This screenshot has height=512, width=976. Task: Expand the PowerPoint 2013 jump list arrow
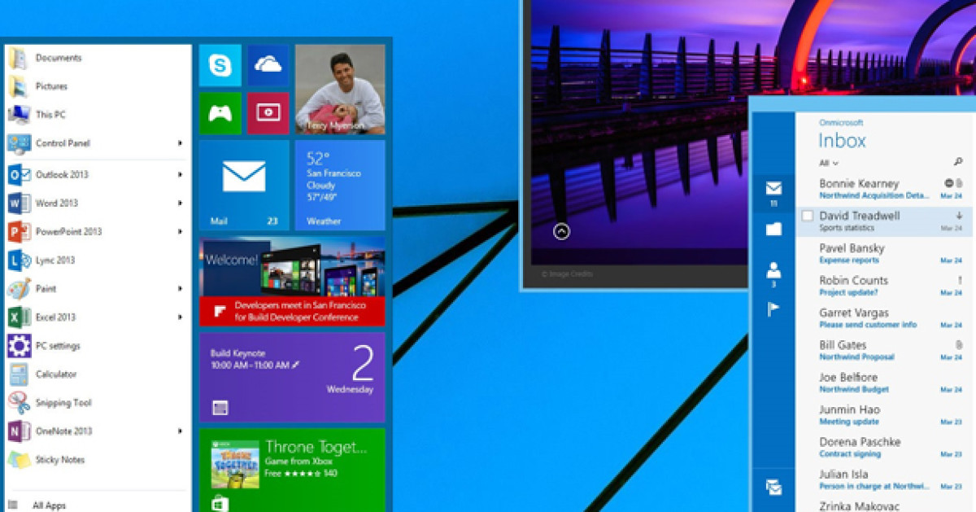180,232
